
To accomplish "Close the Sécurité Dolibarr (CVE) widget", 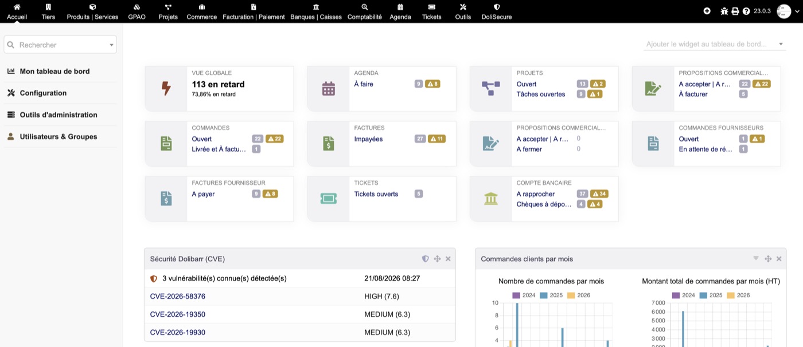I will coord(448,259).
